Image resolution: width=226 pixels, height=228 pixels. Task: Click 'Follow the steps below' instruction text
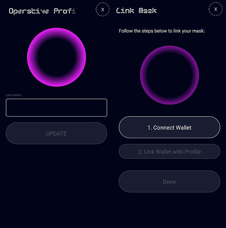coord(162,31)
